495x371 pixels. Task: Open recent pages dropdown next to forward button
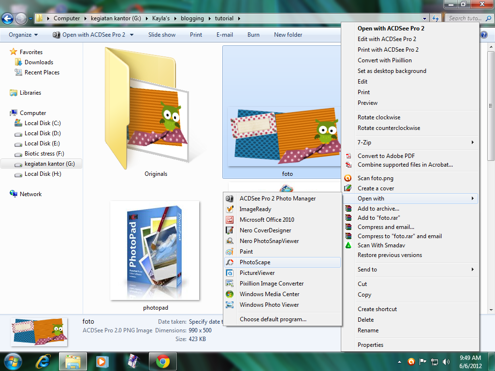point(30,19)
